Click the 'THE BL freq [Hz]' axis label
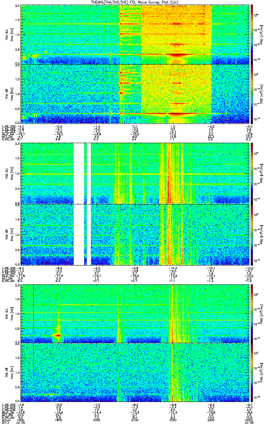Viewport: 266px width, 425px height. tap(9, 313)
